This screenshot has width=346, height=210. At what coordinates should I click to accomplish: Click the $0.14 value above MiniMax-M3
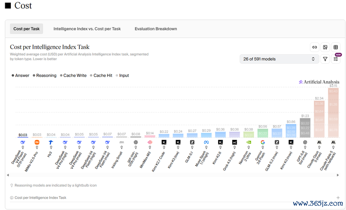(150, 133)
